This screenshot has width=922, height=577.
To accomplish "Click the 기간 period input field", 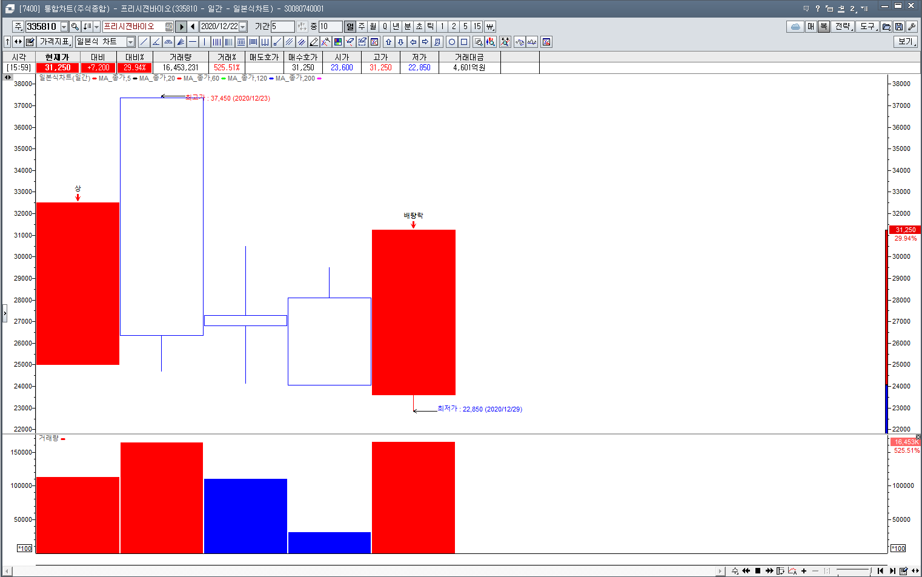I will click(282, 27).
